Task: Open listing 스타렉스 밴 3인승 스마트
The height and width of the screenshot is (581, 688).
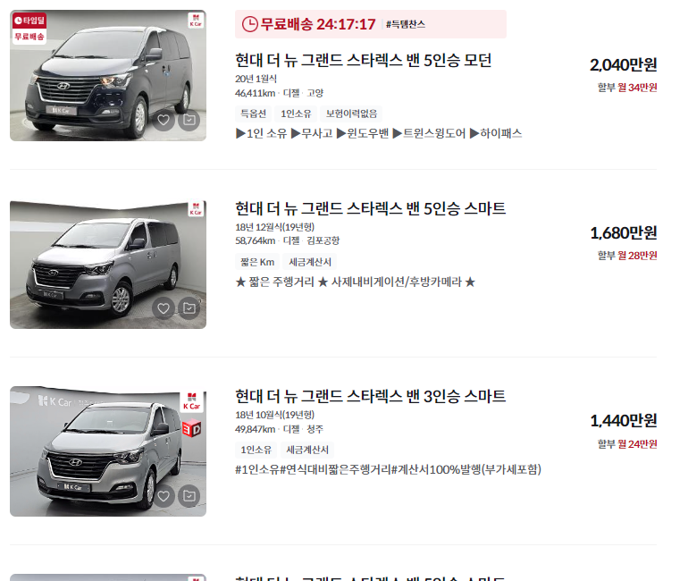Action: click(x=370, y=396)
